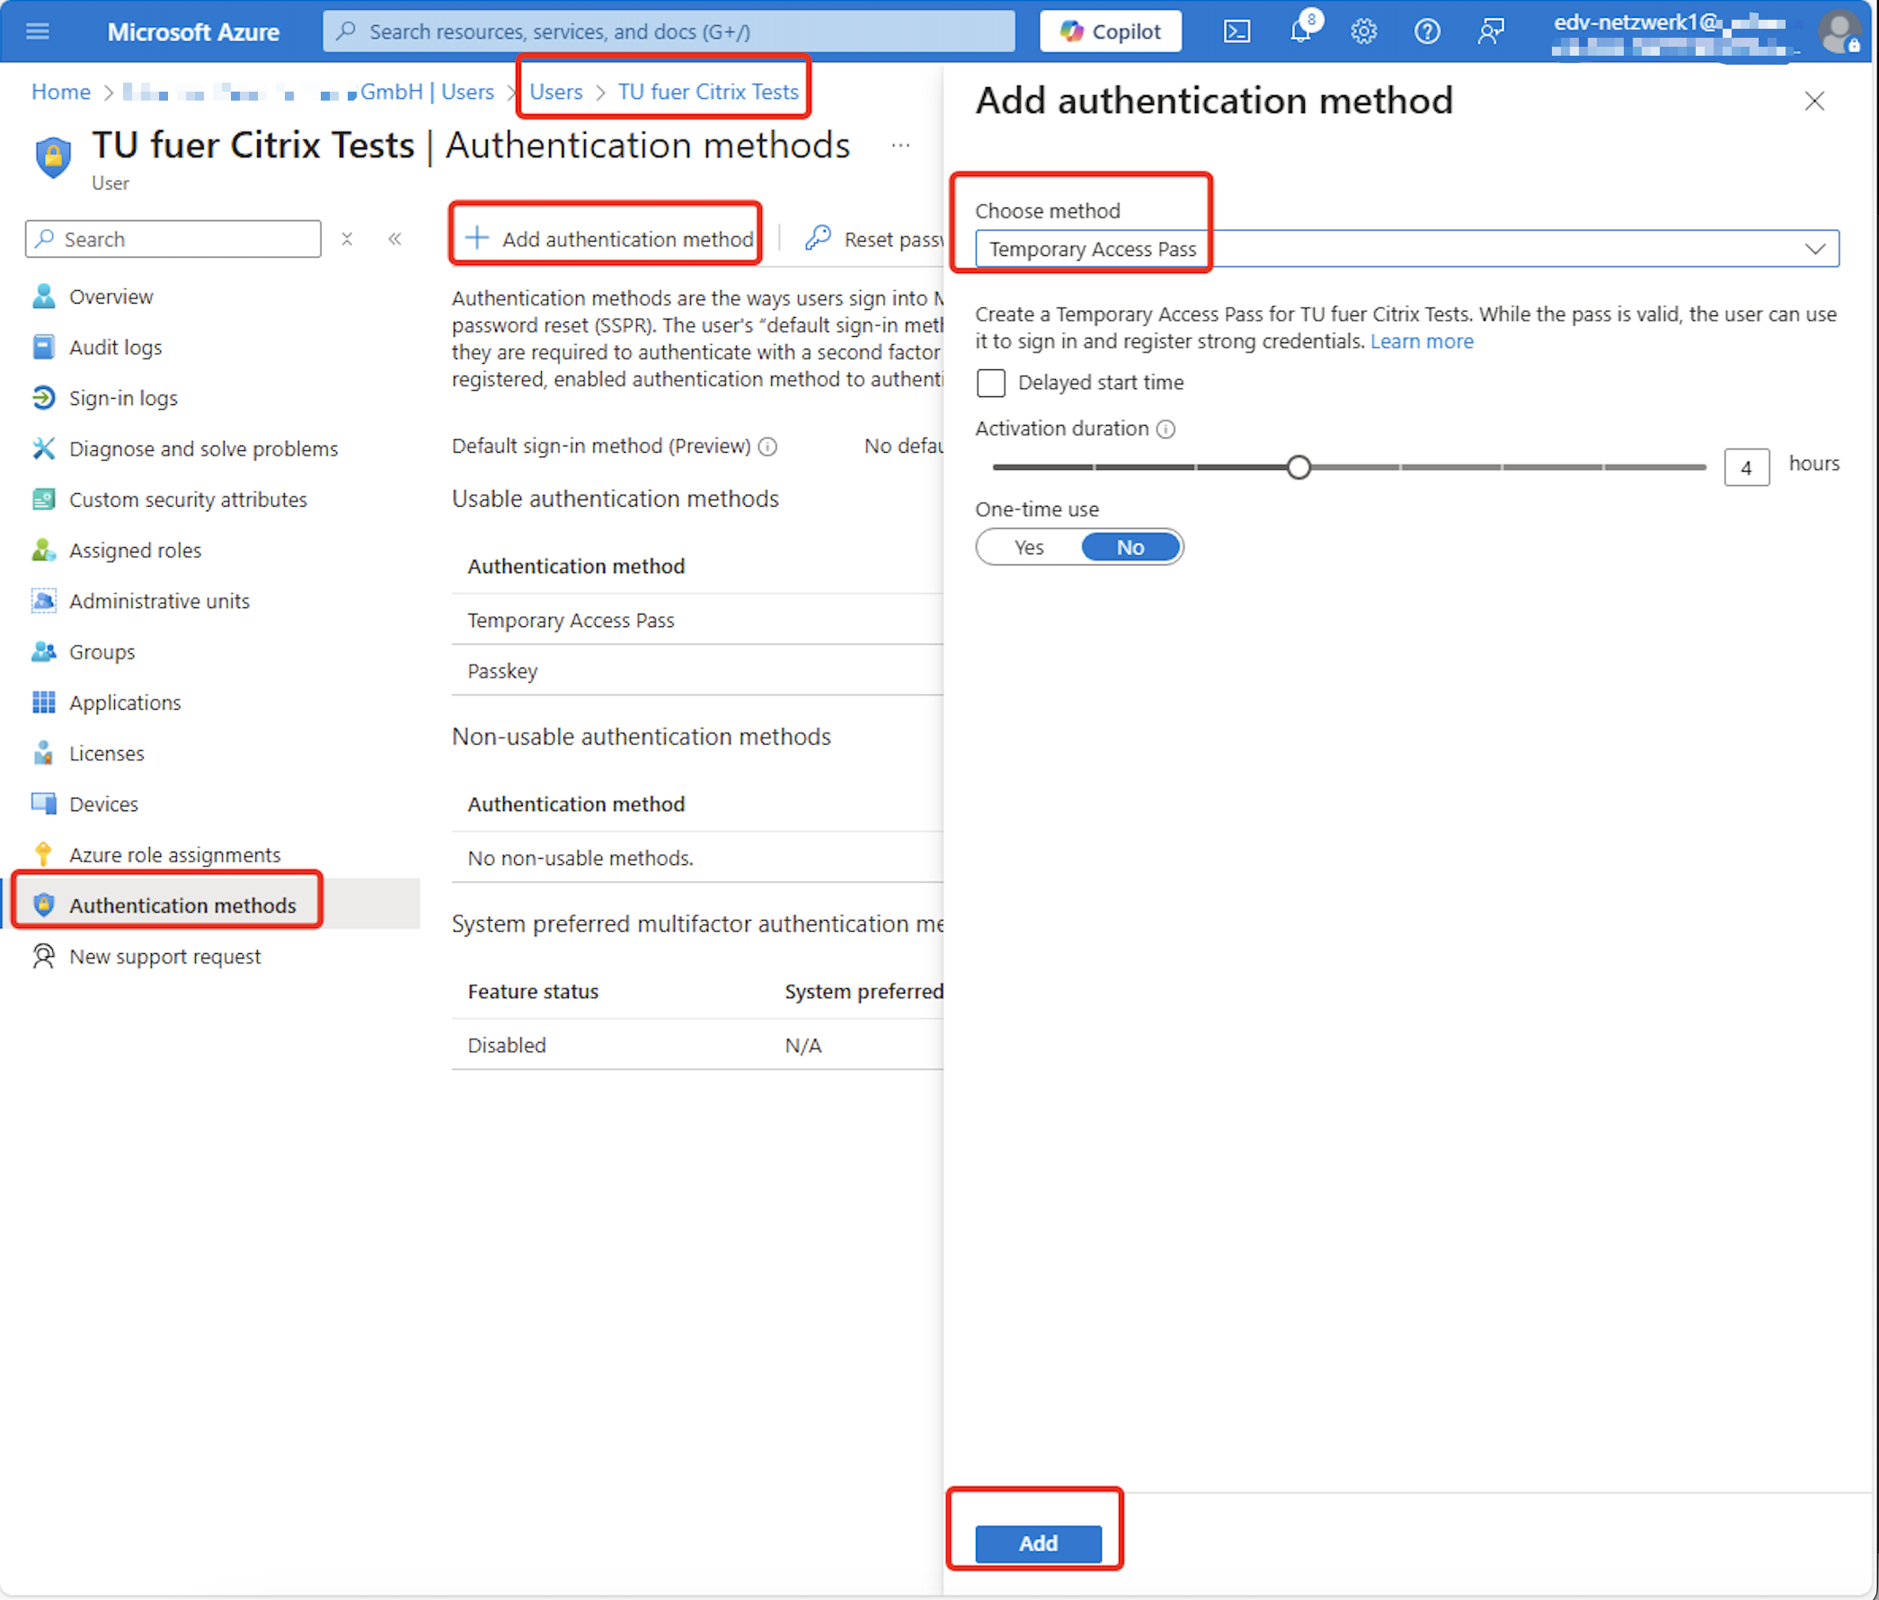The image size is (1879, 1600).
Task: Click the Default sign-in method info icon
Action: coord(767,446)
